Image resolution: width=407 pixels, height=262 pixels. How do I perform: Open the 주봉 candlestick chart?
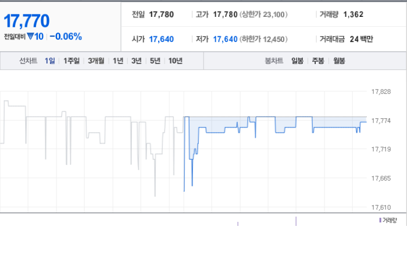click(x=318, y=61)
